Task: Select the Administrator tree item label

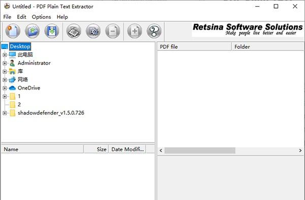Action: pos(34,63)
